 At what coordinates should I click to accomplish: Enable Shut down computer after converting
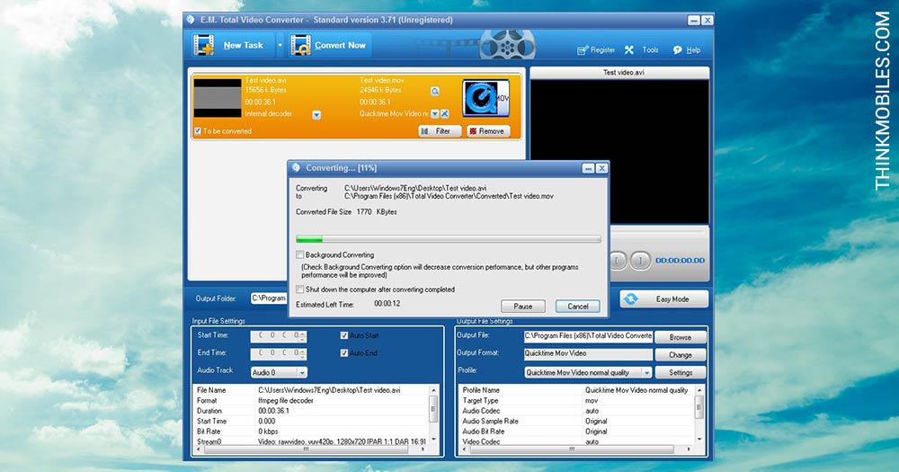(300, 289)
